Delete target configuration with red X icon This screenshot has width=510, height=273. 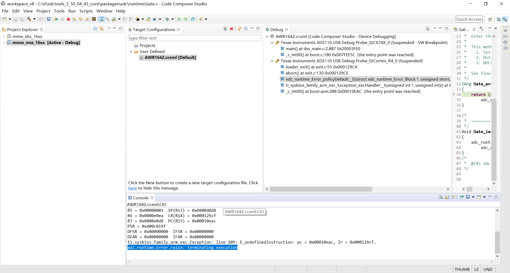pyautogui.click(x=232, y=29)
